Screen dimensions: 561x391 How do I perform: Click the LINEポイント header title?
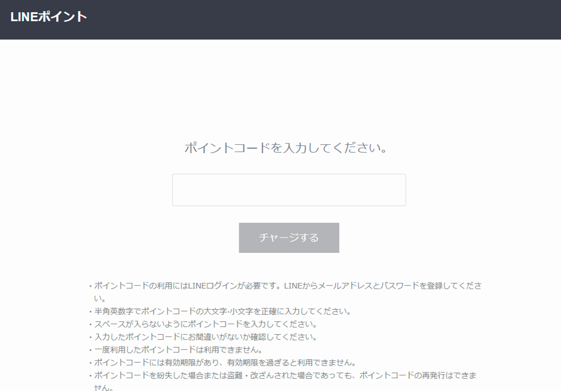point(48,17)
